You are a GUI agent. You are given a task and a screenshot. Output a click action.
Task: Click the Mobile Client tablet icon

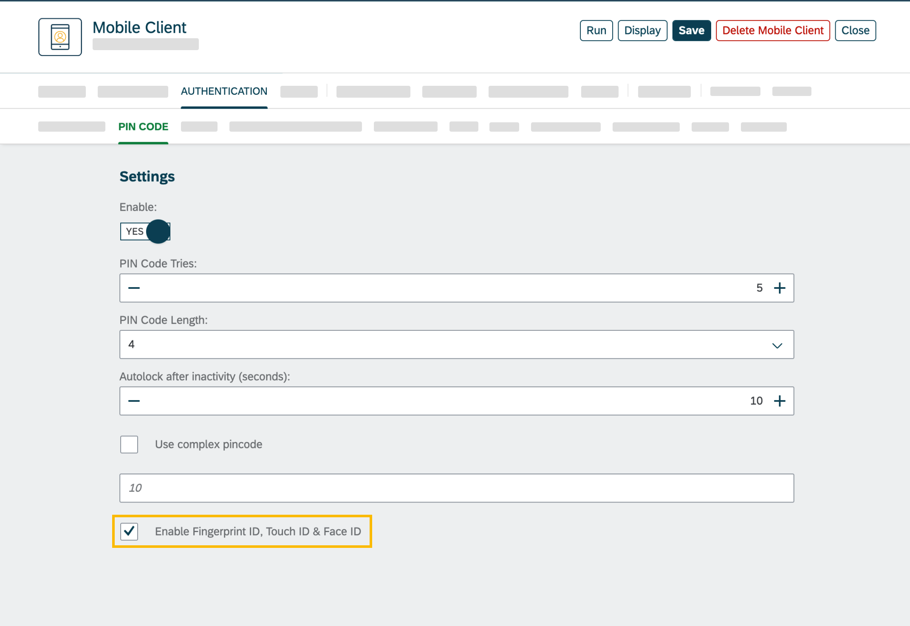click(x=60, y=37)
